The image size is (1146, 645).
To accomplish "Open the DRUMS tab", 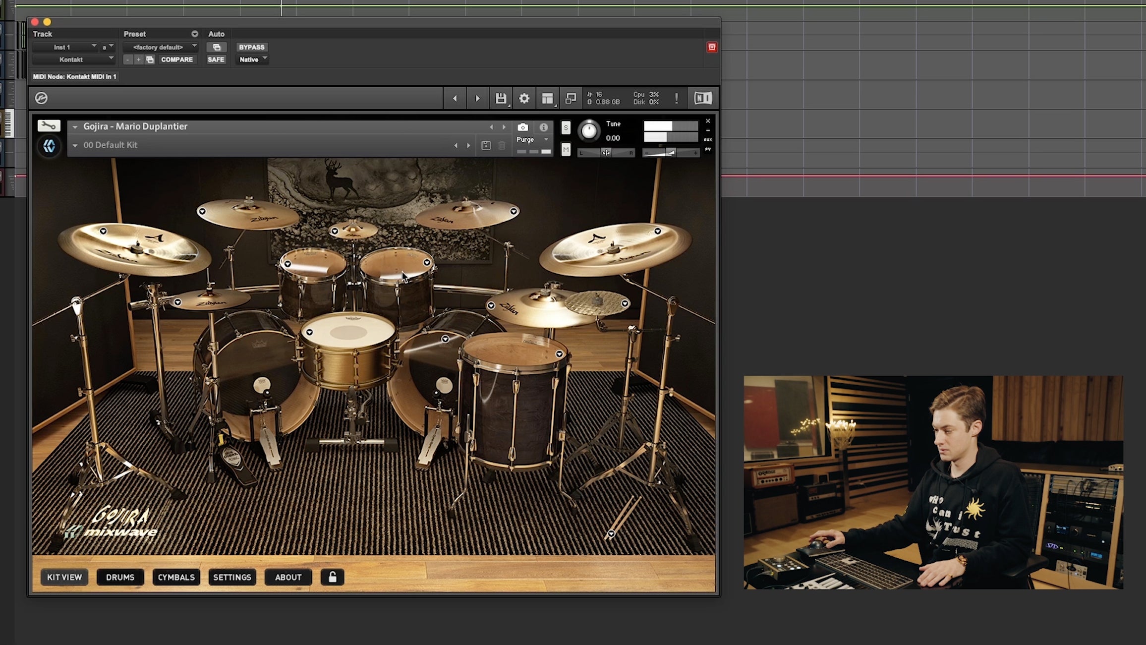I will click(x=120, y=577).
